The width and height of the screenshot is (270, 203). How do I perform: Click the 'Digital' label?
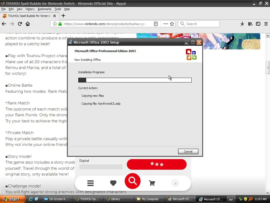point(84,160)
